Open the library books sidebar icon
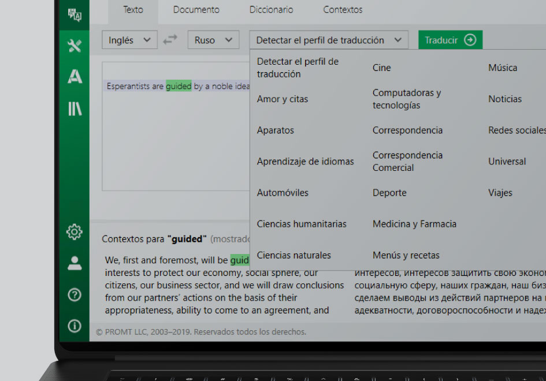 pyautogui.click(x=75, y=109)
